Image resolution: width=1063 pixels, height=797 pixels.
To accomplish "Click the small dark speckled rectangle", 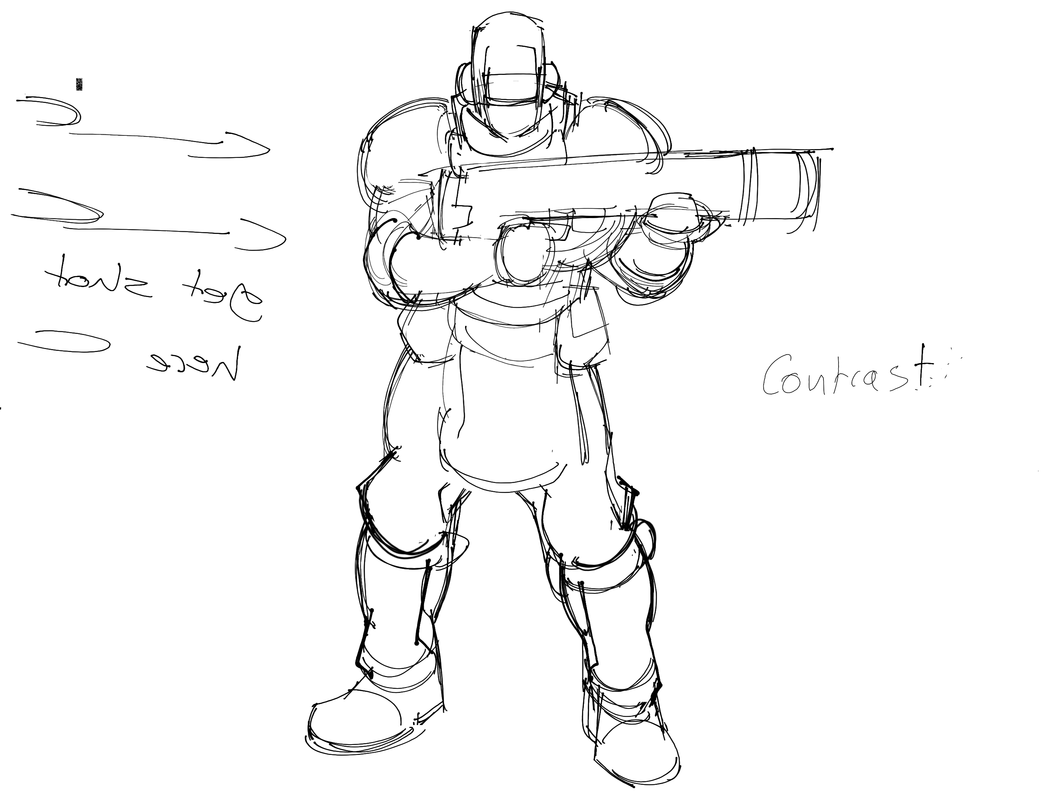I will click(79, 84).
